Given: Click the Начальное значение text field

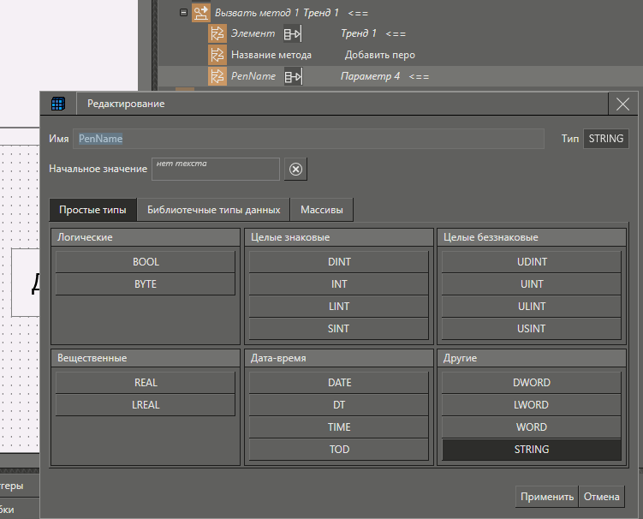Looking at the screenshot, I should 216,170.
